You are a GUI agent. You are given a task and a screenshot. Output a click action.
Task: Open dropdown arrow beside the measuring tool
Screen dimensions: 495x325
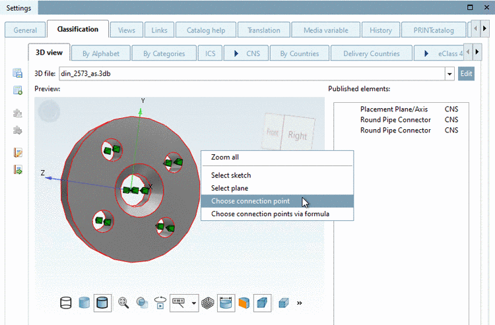194,303
